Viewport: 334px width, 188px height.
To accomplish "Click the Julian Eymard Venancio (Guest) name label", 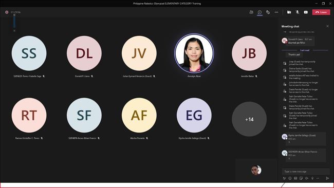I will pyautogui.click(x=137, y=76).
